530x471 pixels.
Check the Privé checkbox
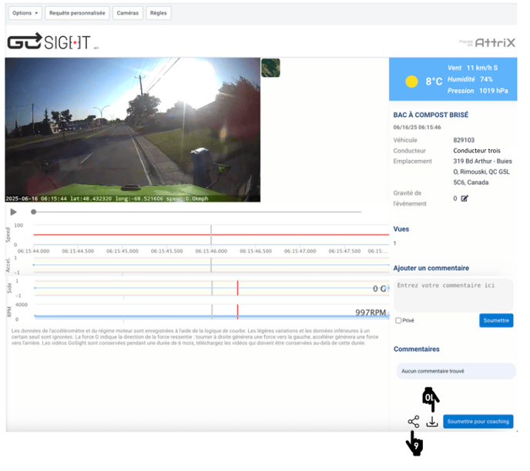pyautogui.click(x=398, y=321)
